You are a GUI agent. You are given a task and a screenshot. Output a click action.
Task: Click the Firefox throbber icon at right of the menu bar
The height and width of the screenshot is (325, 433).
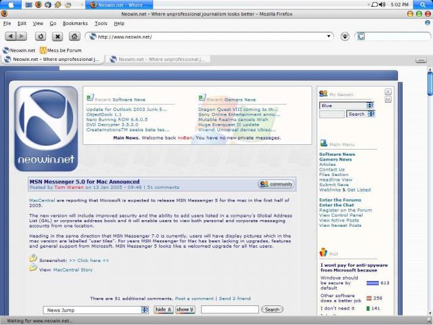pyautogui.click(x=428, y=22)
